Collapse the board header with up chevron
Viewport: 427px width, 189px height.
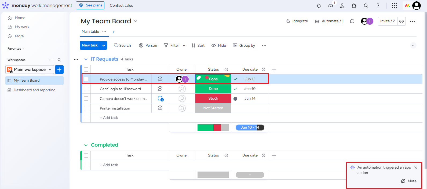[x=413, y=45]
